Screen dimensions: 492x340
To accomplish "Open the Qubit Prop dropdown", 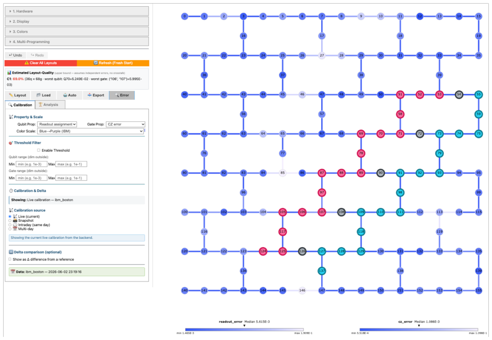I will [57, 124].
